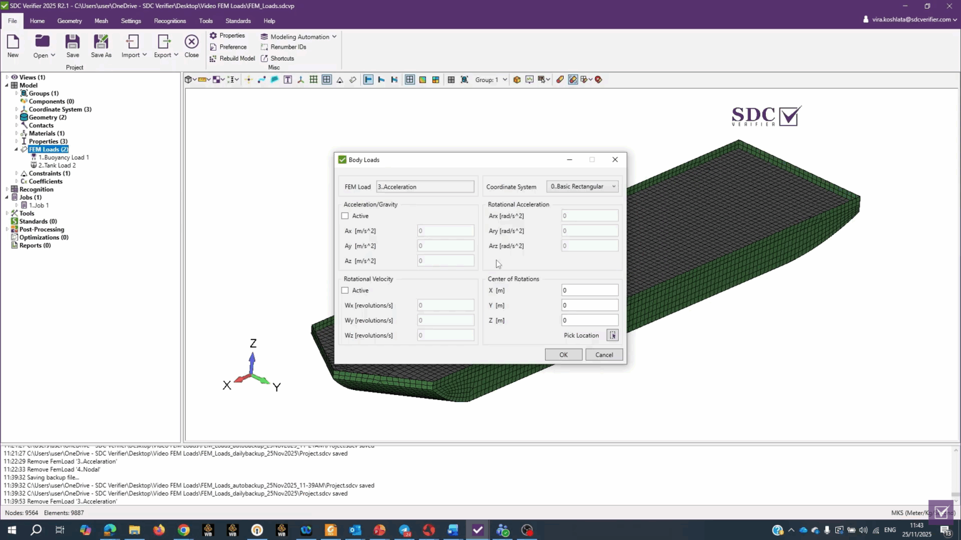Screen dimensions: 961x540
Task: Click the blue surface icon in view toolbar
Action: pos(275,79)
